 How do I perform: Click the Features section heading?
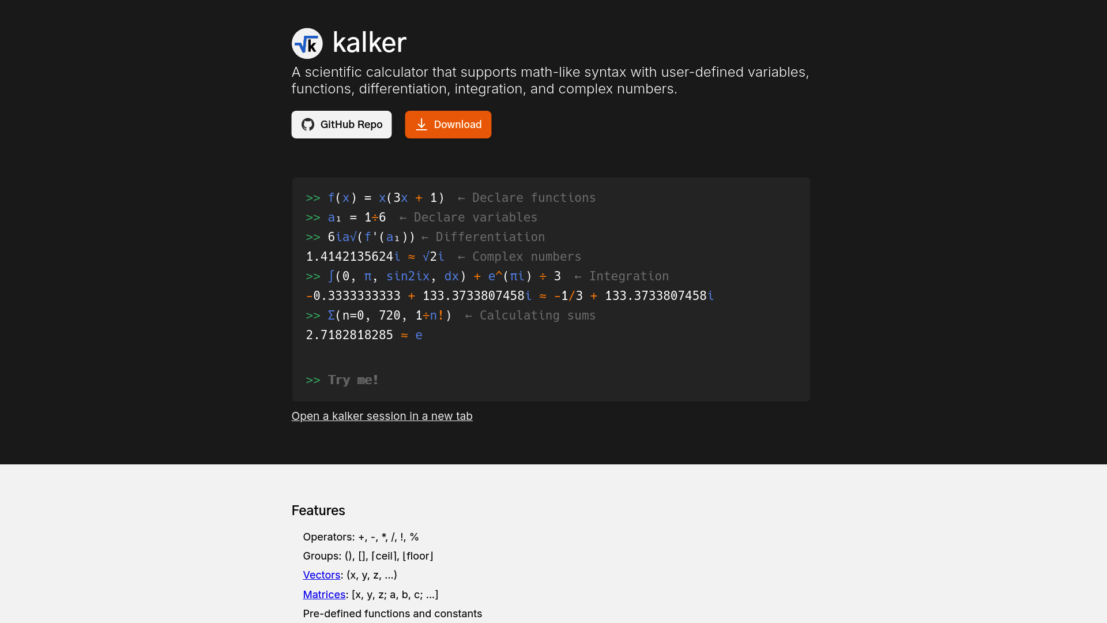tap(318, 510)
